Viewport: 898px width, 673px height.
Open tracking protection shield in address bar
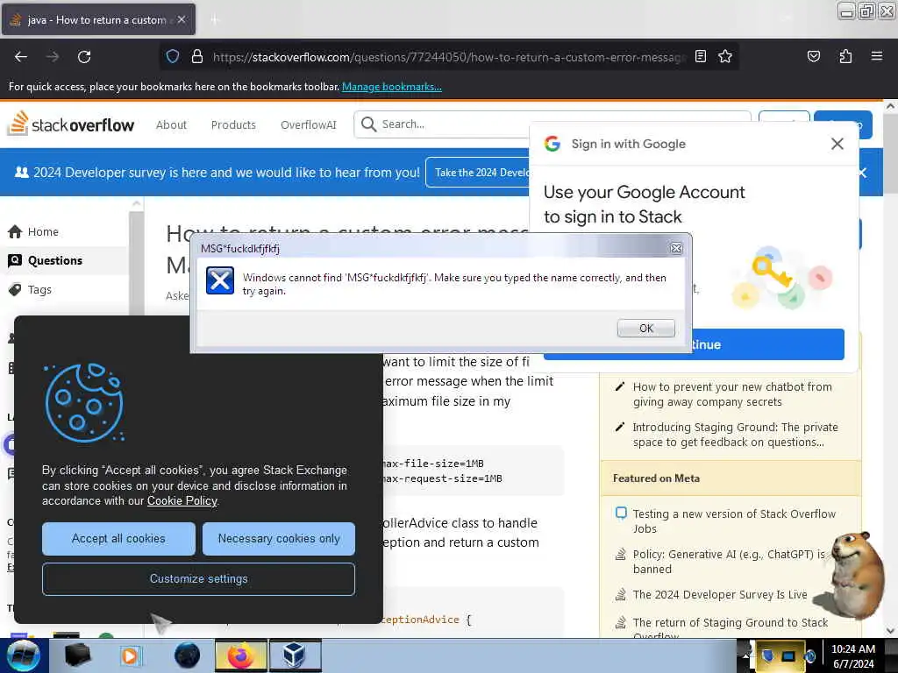click(173, 56)
